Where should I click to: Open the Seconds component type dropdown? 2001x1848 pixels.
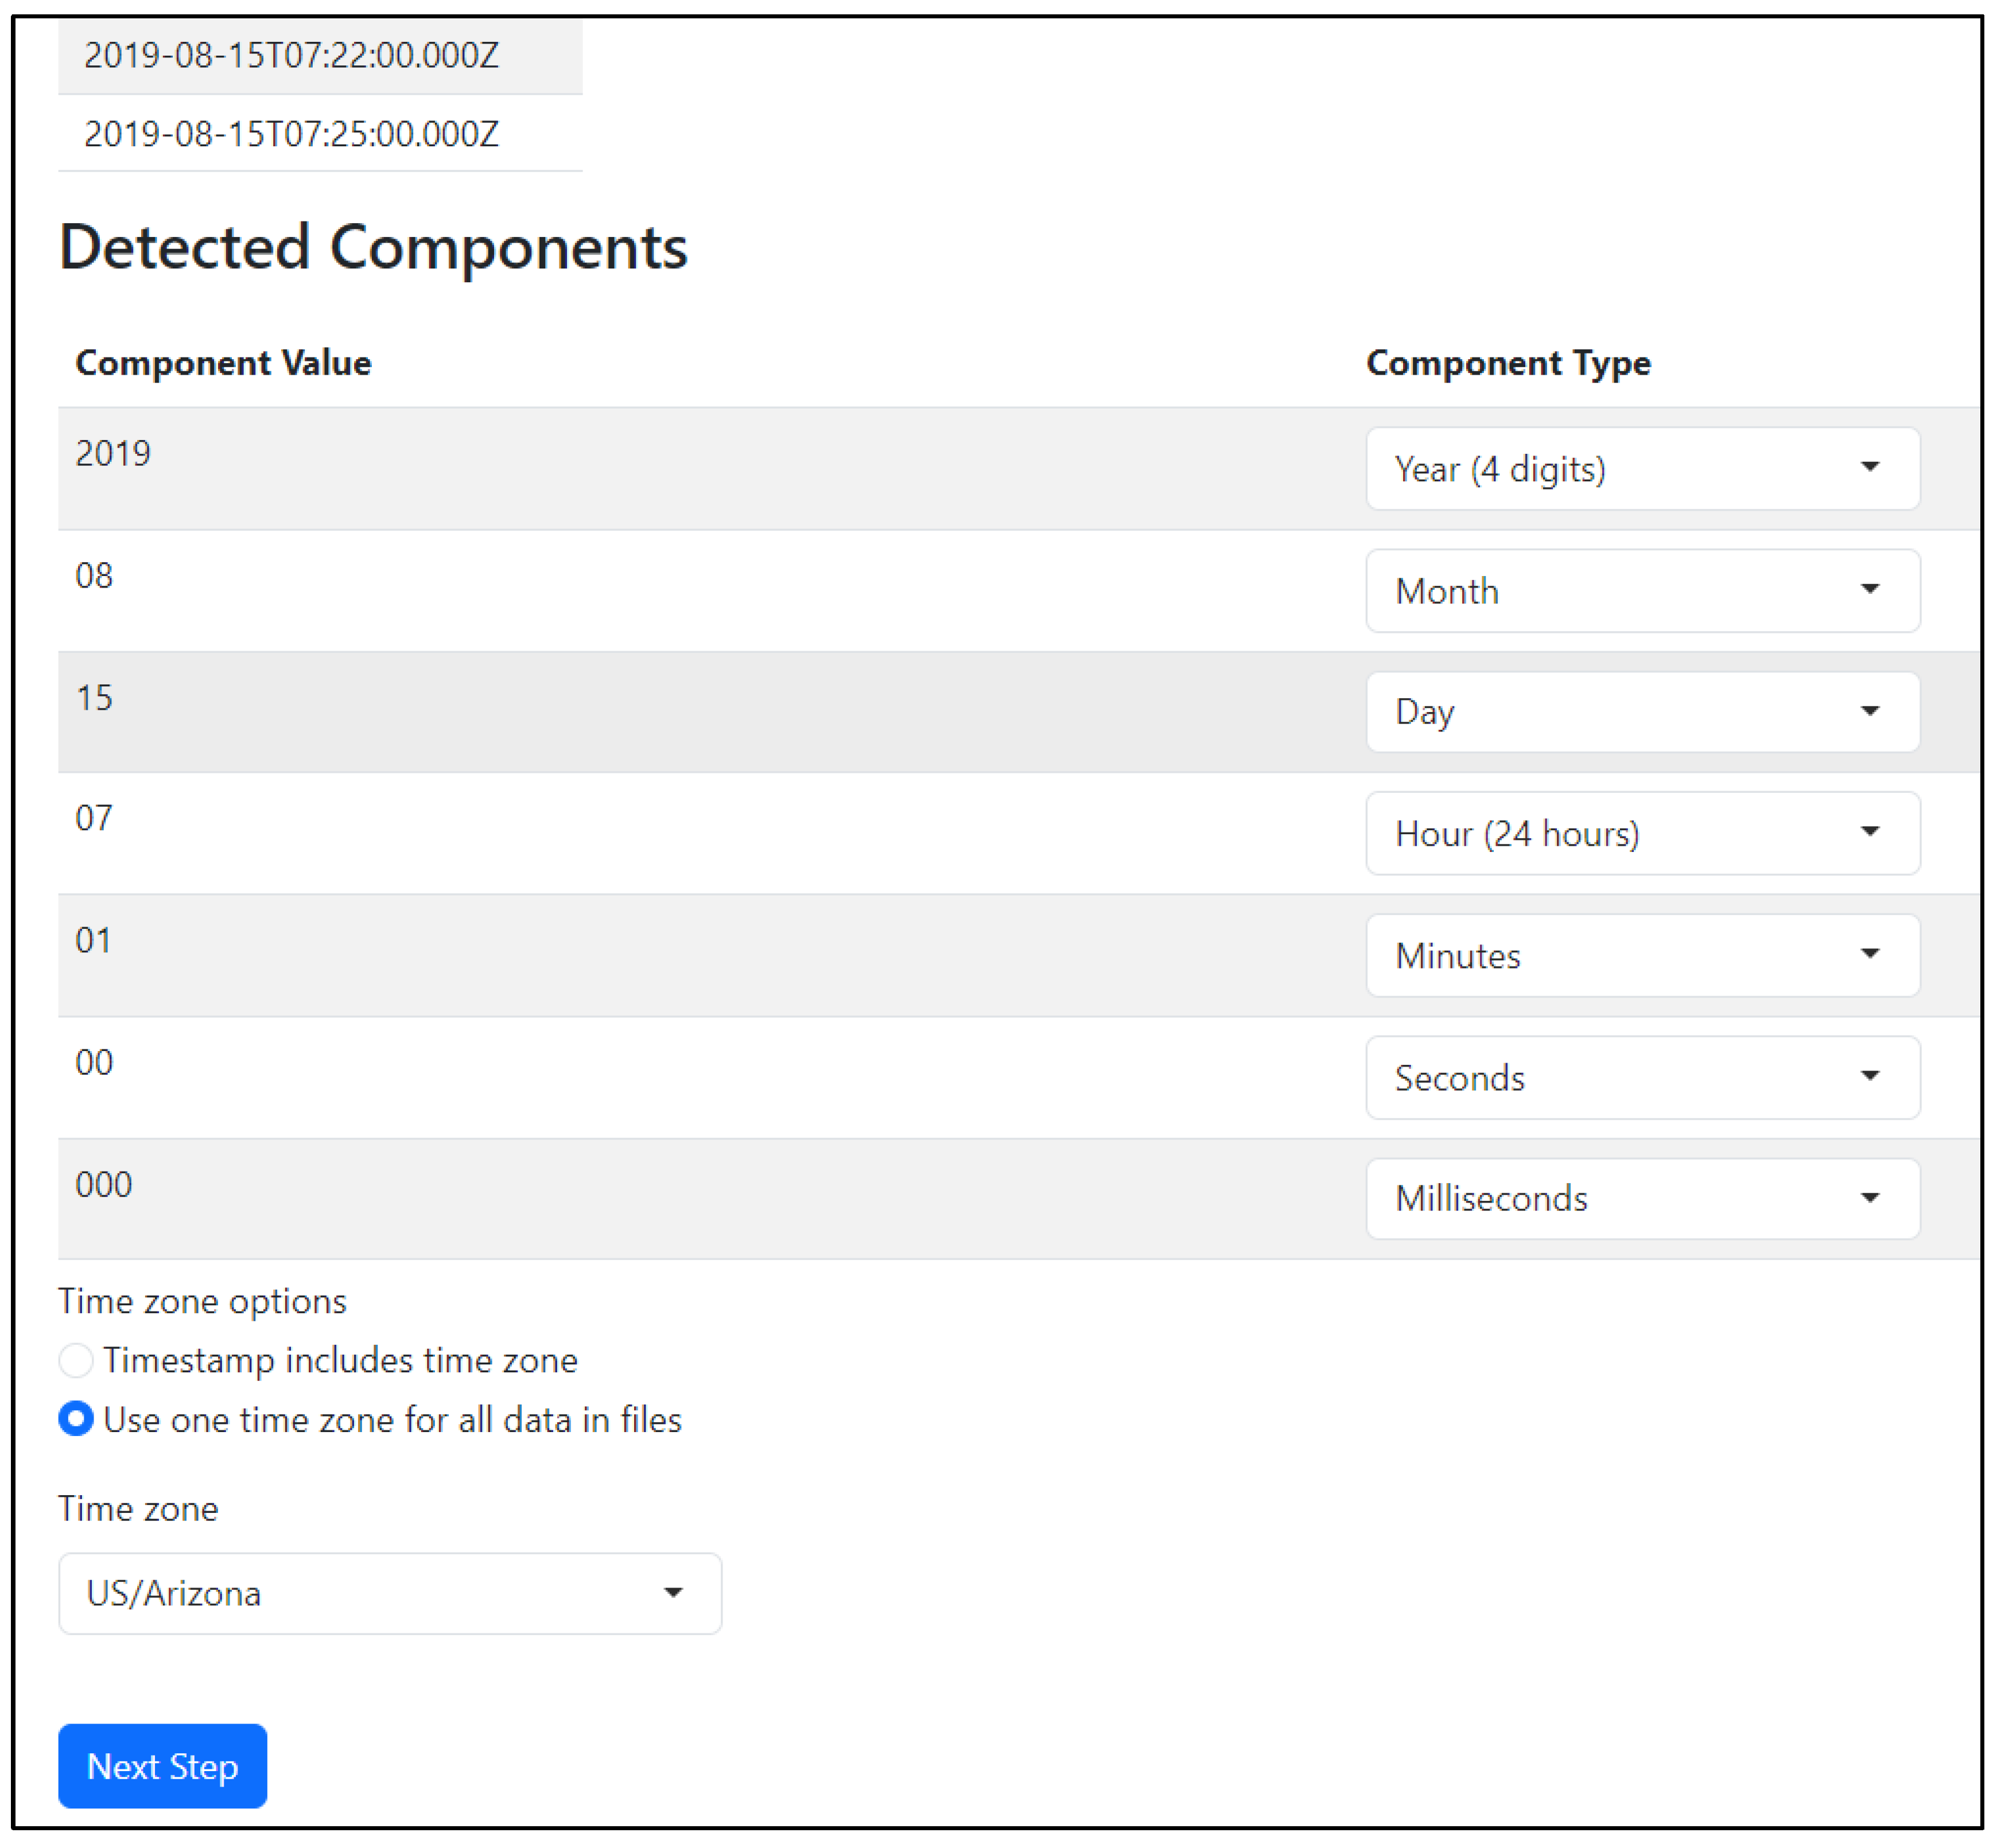pos(1642,1077)
